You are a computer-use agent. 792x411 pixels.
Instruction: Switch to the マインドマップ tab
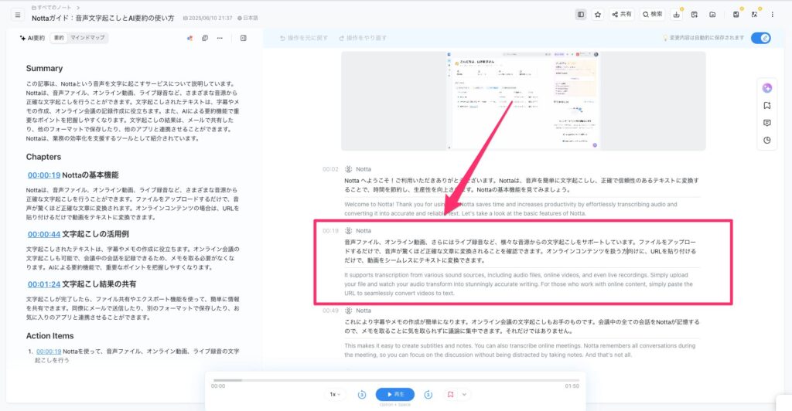pyautogui.click(x=87, y=38)
